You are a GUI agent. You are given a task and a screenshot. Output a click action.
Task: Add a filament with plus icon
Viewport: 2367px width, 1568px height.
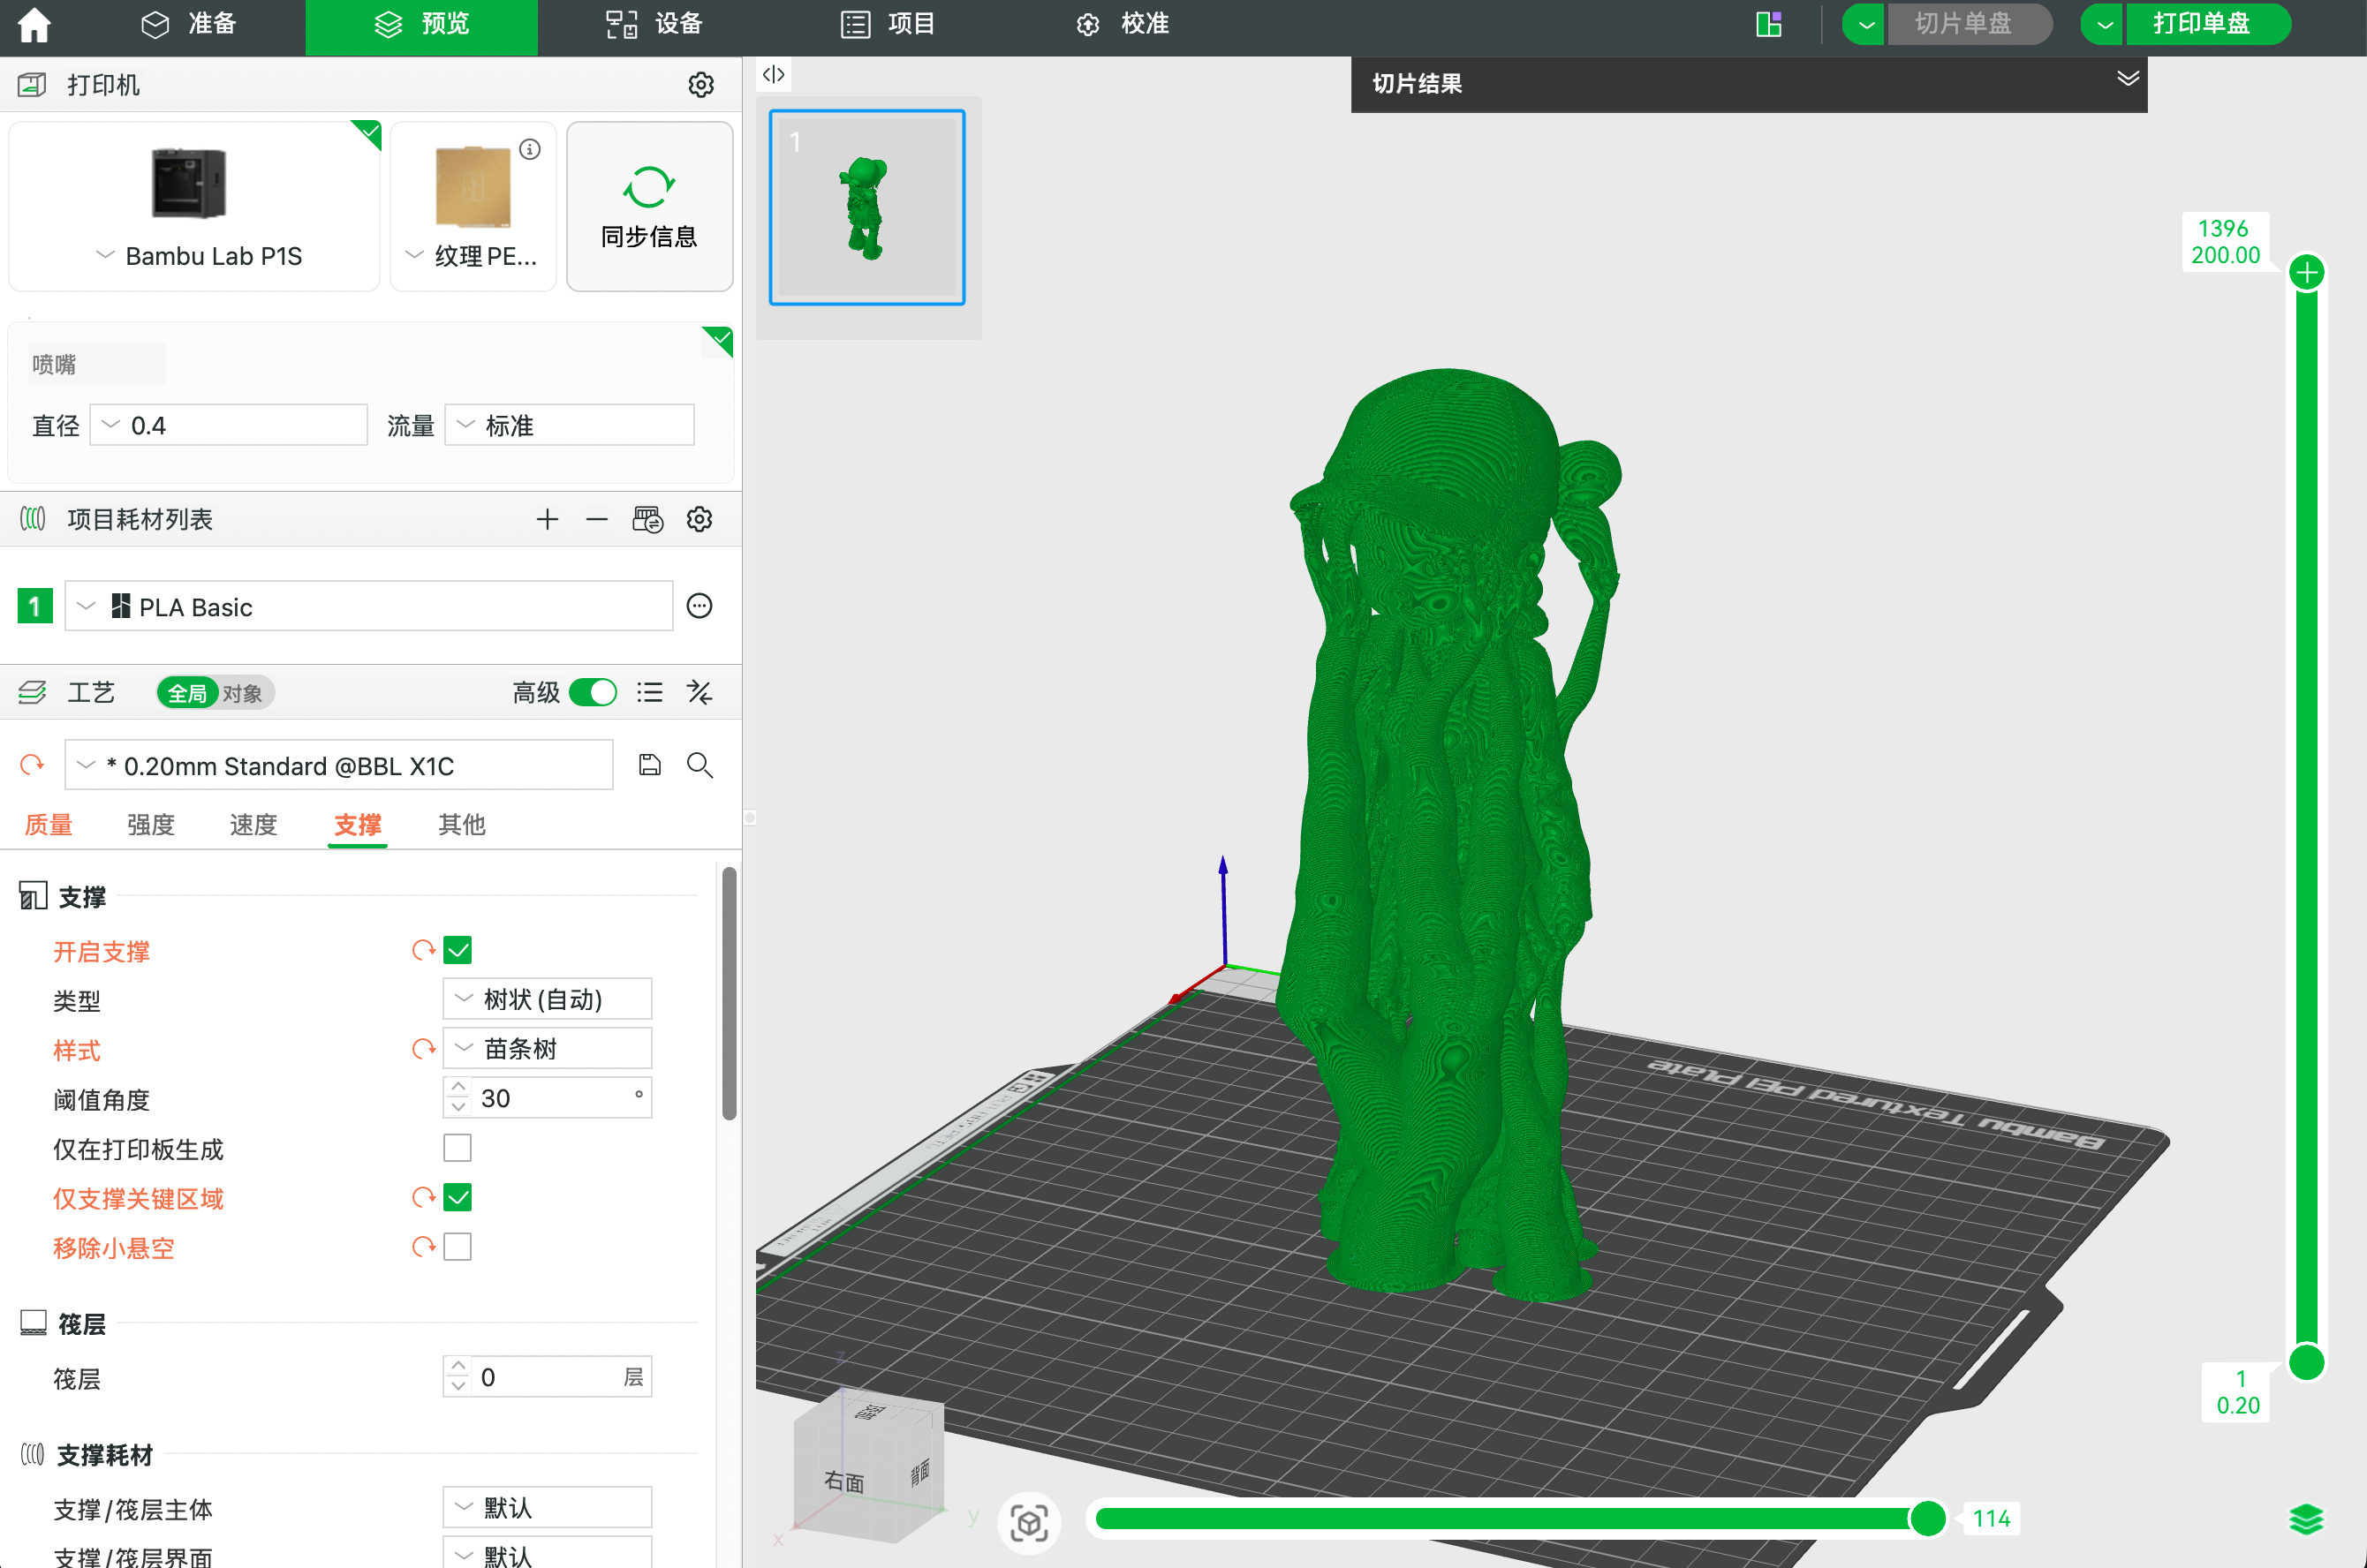(548, 519)
